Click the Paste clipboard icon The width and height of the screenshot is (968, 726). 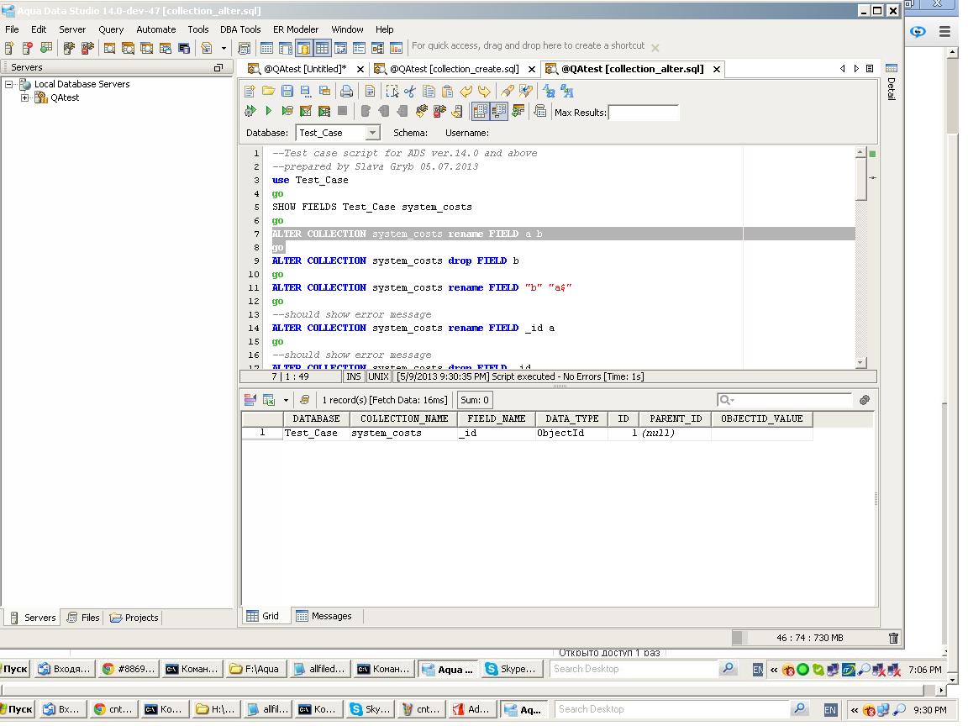pyautogui.click(x=448, y=92)
